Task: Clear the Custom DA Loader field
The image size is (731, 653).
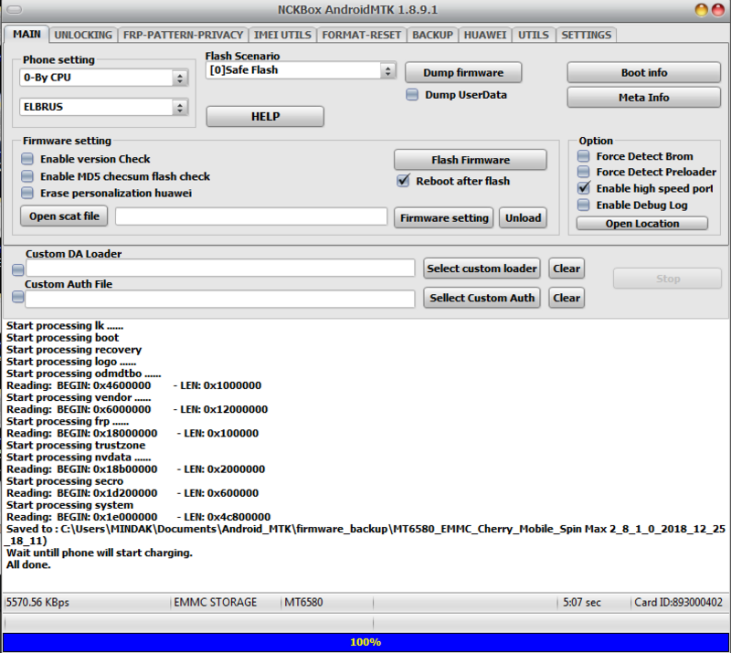Action: click(567, 269)
